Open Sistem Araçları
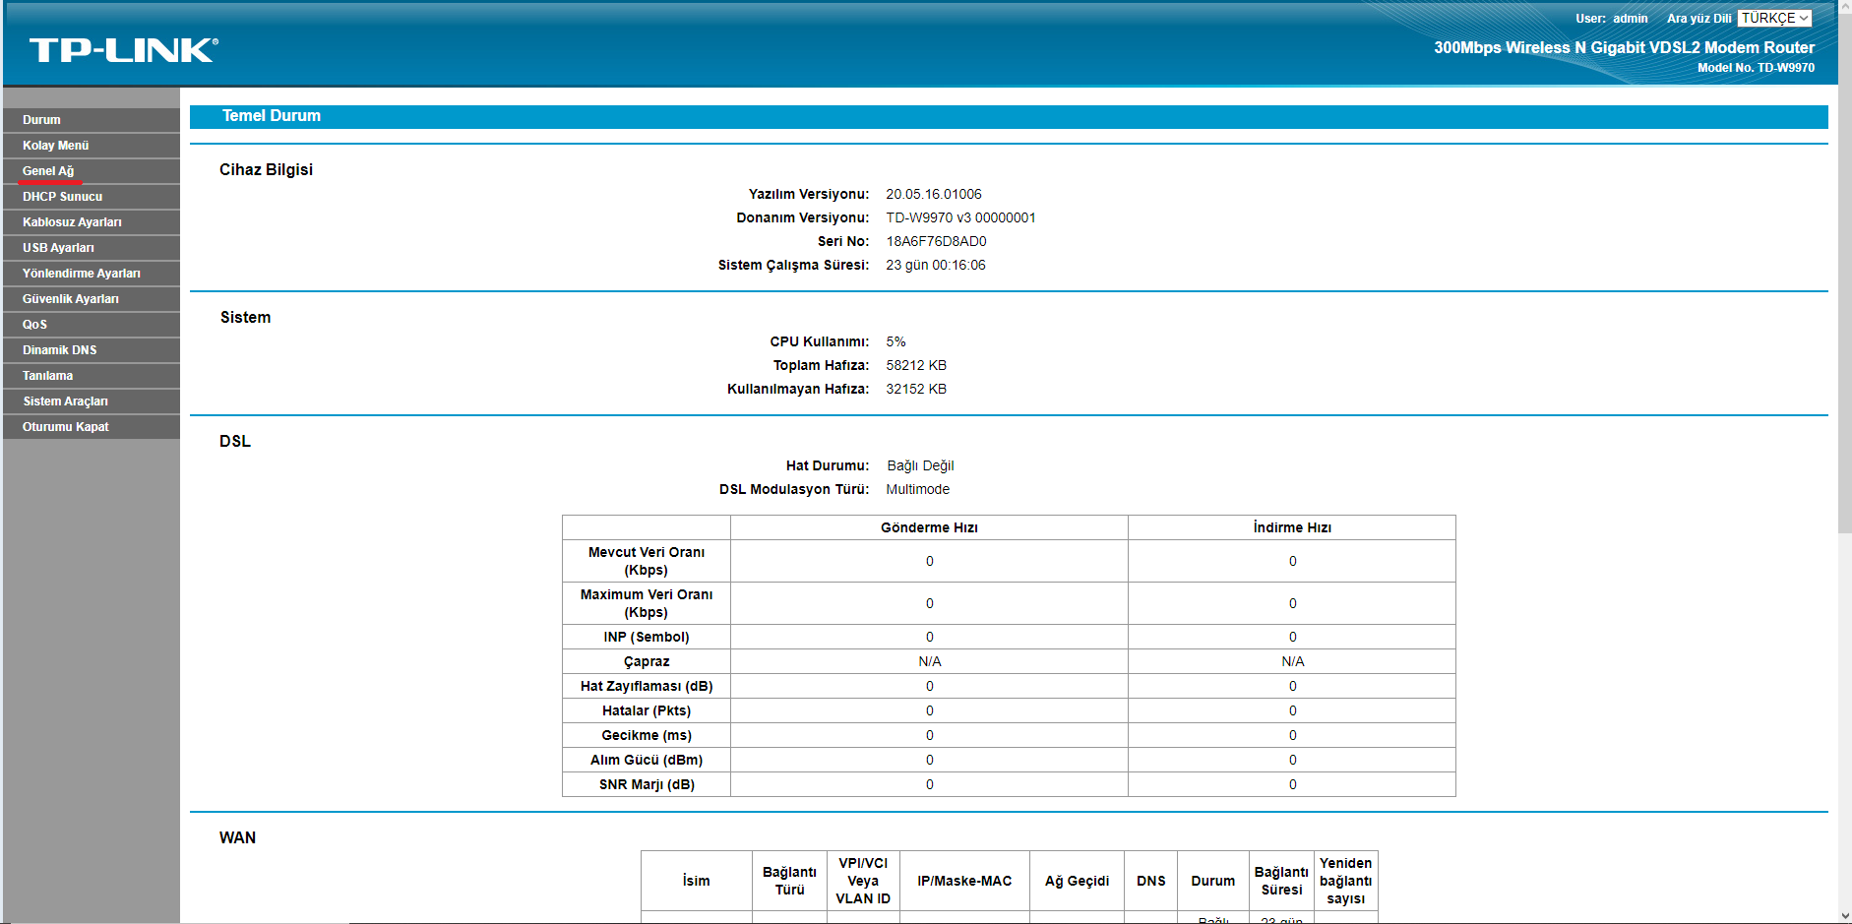The image size is (1852, 924). pos(66,400)
